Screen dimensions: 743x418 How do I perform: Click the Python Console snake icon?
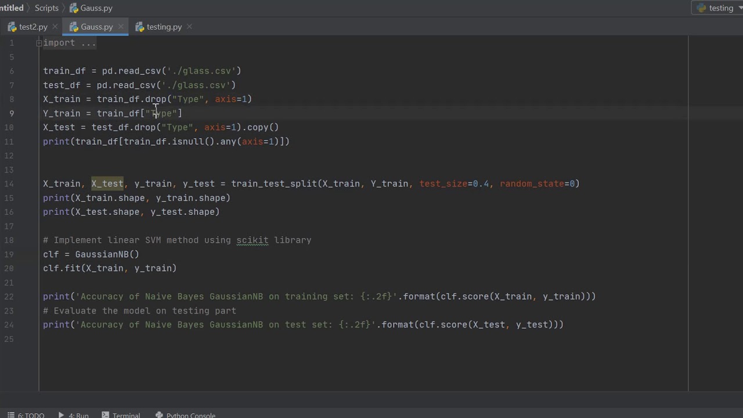pyautogui.click(x=159, y=415)
